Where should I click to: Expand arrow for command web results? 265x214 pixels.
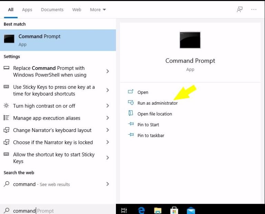tap(108, 184)
